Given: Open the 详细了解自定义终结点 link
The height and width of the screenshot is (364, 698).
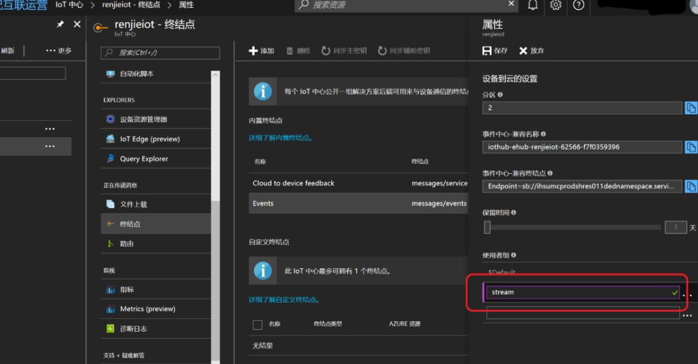Looking at the screenshot, I should click(284, 299).
